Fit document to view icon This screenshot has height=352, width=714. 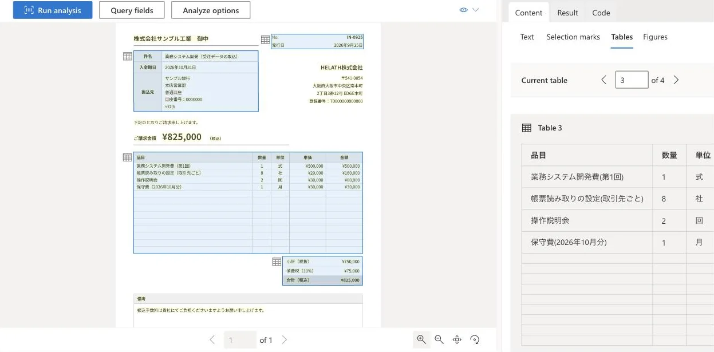tap(457, 339)
